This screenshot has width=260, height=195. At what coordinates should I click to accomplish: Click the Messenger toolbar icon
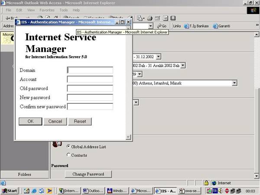point(173,18)
